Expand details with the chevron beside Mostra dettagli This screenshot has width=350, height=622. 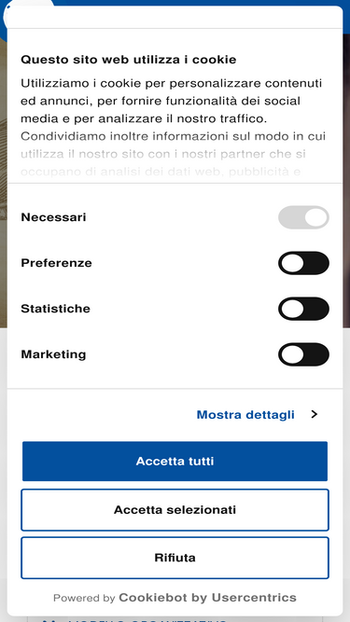point(315,415)
